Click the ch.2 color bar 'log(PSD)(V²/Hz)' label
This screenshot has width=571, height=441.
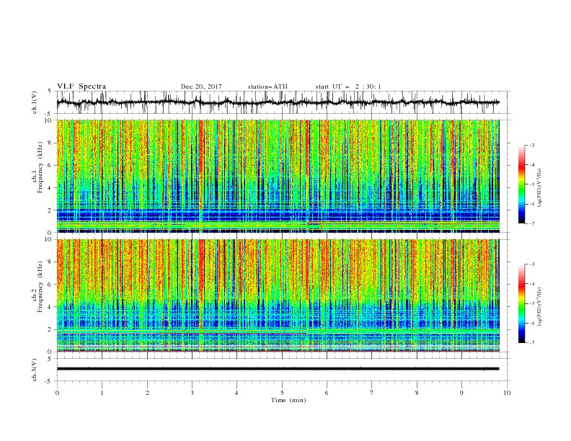540,306
